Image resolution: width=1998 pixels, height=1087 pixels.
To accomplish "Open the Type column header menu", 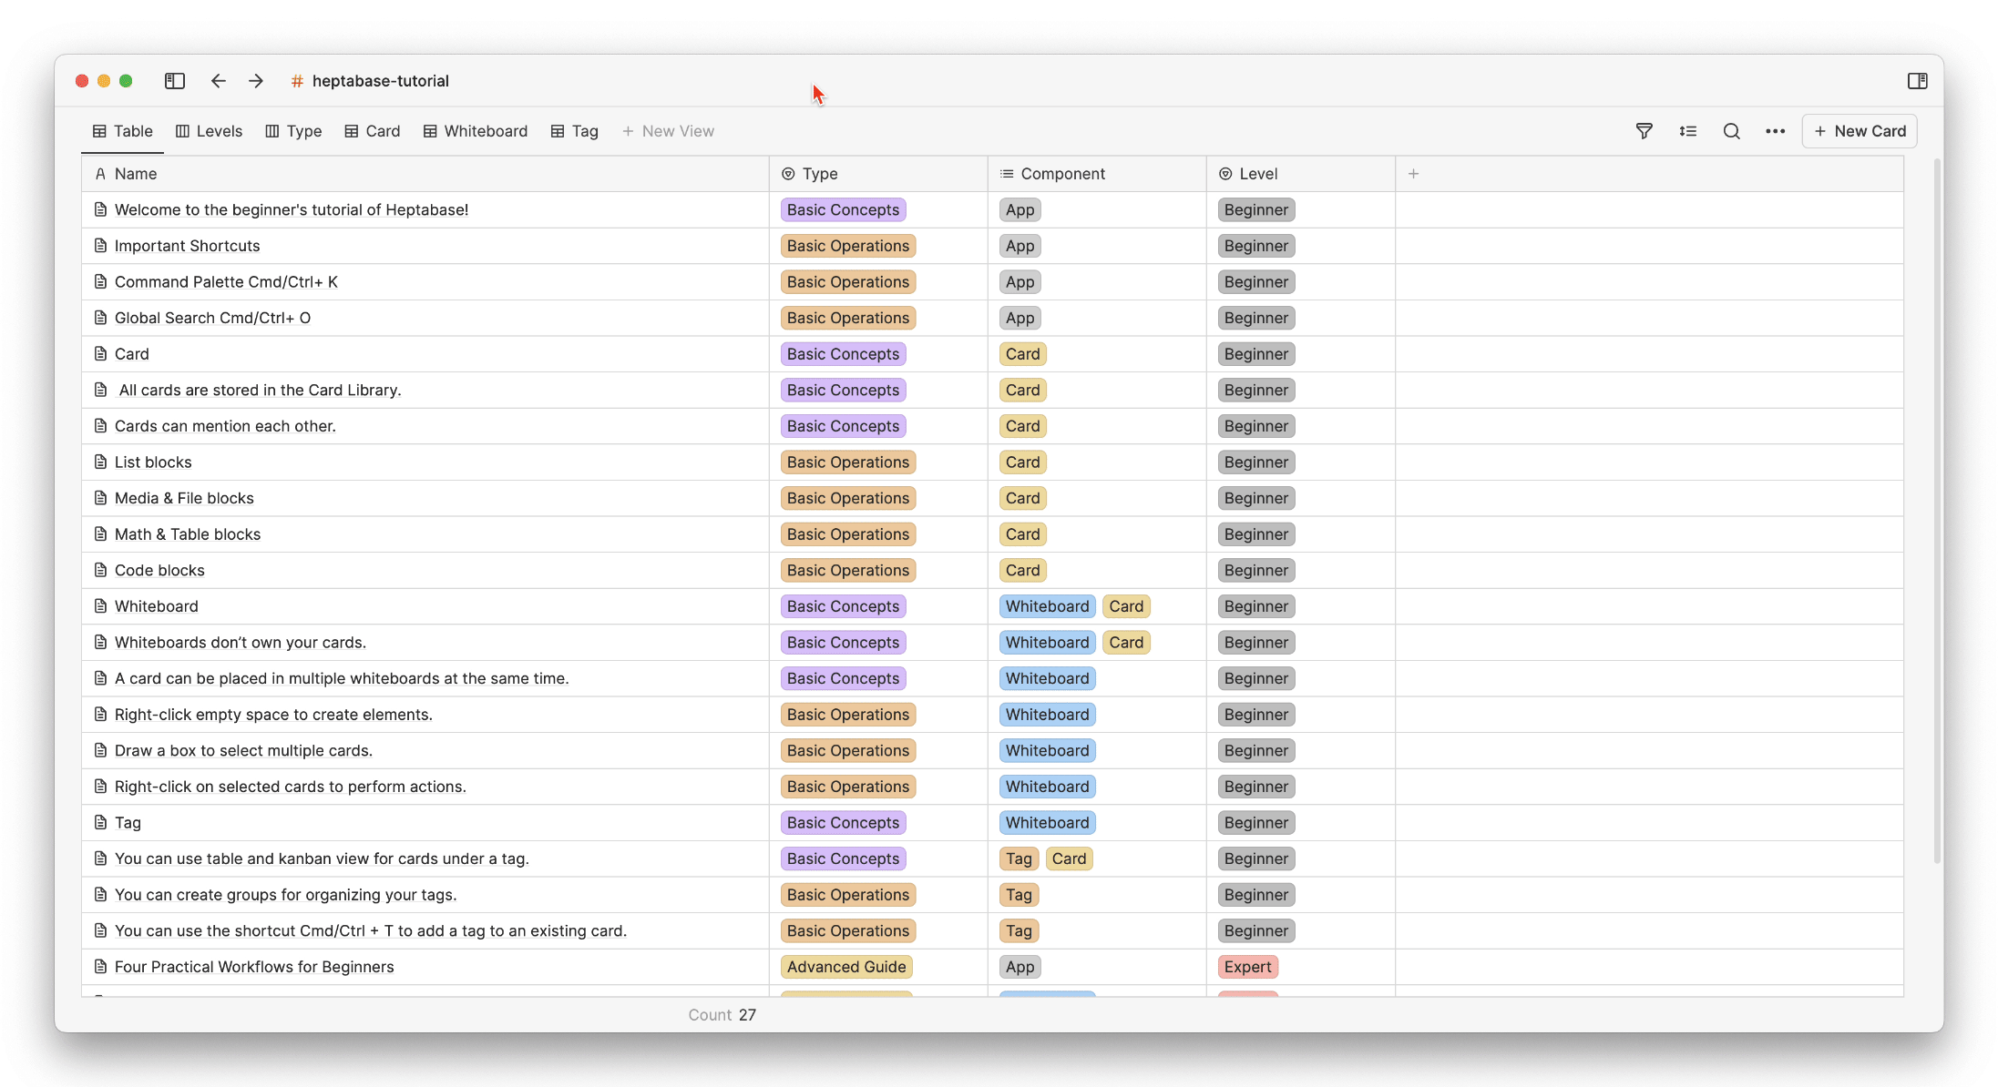I will [878, 174].
